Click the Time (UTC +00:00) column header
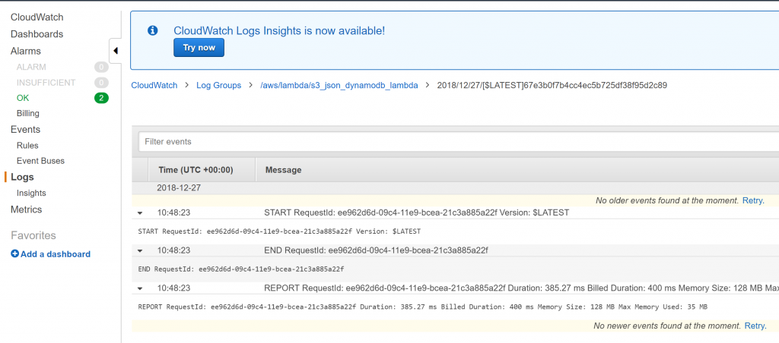This screenshot has width=779, height=343. 196,170
